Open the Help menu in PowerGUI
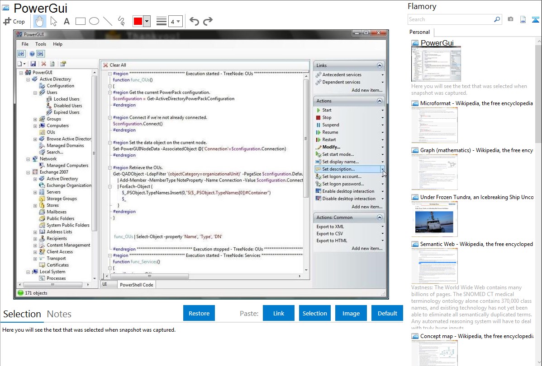542x366 pixels. (58, 44)
